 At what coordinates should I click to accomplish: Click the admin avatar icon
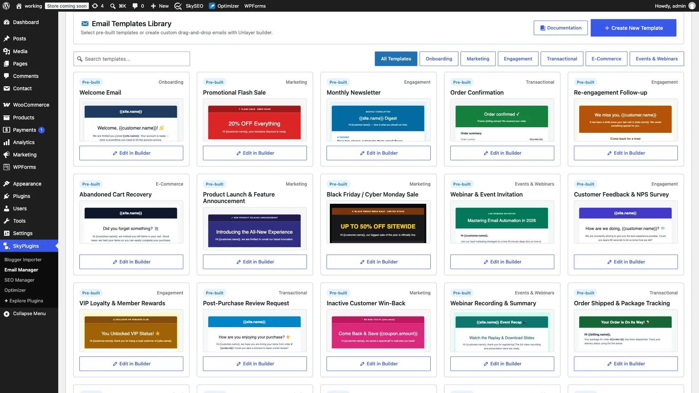(692, 6)
